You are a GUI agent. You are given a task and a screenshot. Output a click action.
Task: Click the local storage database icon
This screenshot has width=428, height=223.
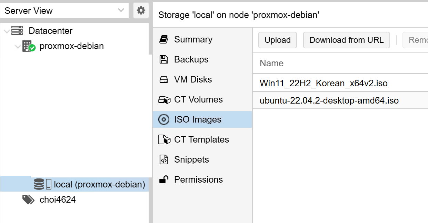[x=39, y=184]
